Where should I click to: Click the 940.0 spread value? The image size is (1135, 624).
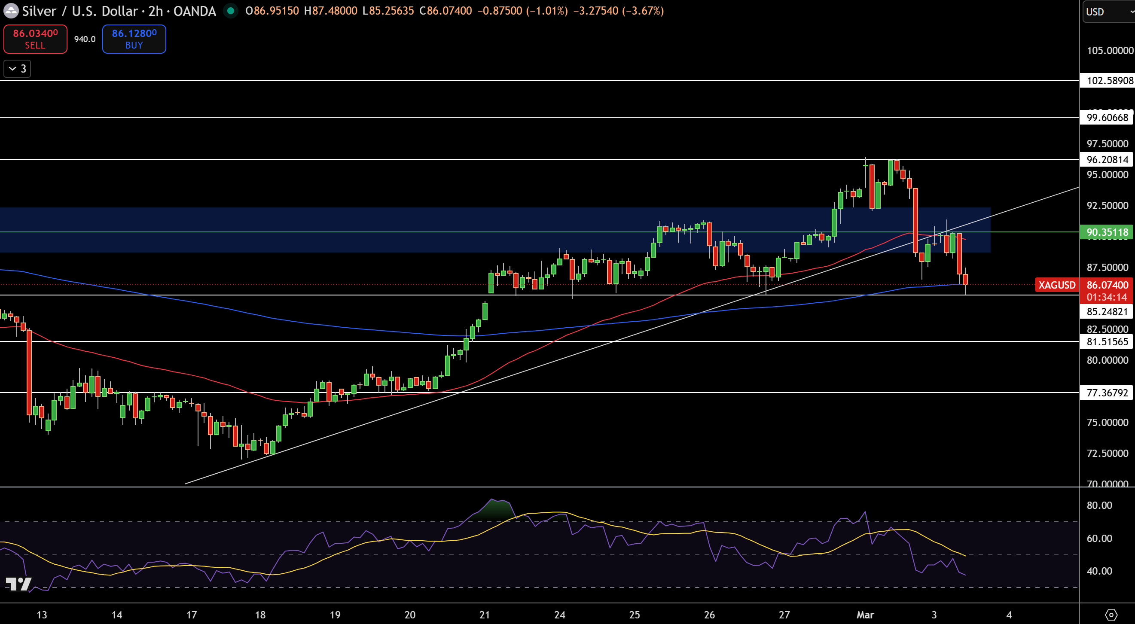[x=85, y=39]
